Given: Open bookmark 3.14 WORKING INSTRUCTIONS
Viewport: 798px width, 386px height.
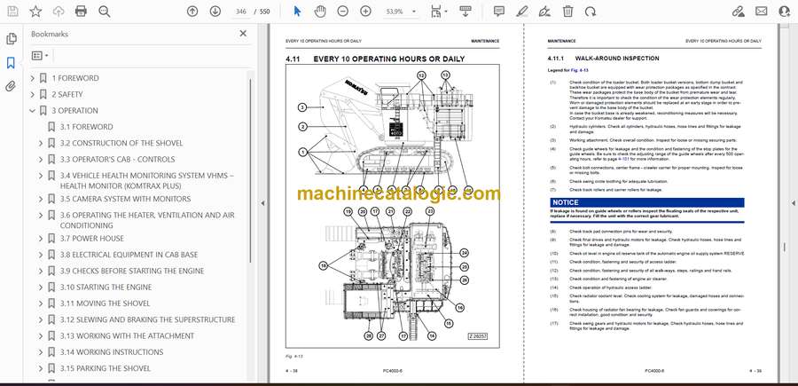Looking at the screenshot, I should pyautogui.click(x=112, y=352).
